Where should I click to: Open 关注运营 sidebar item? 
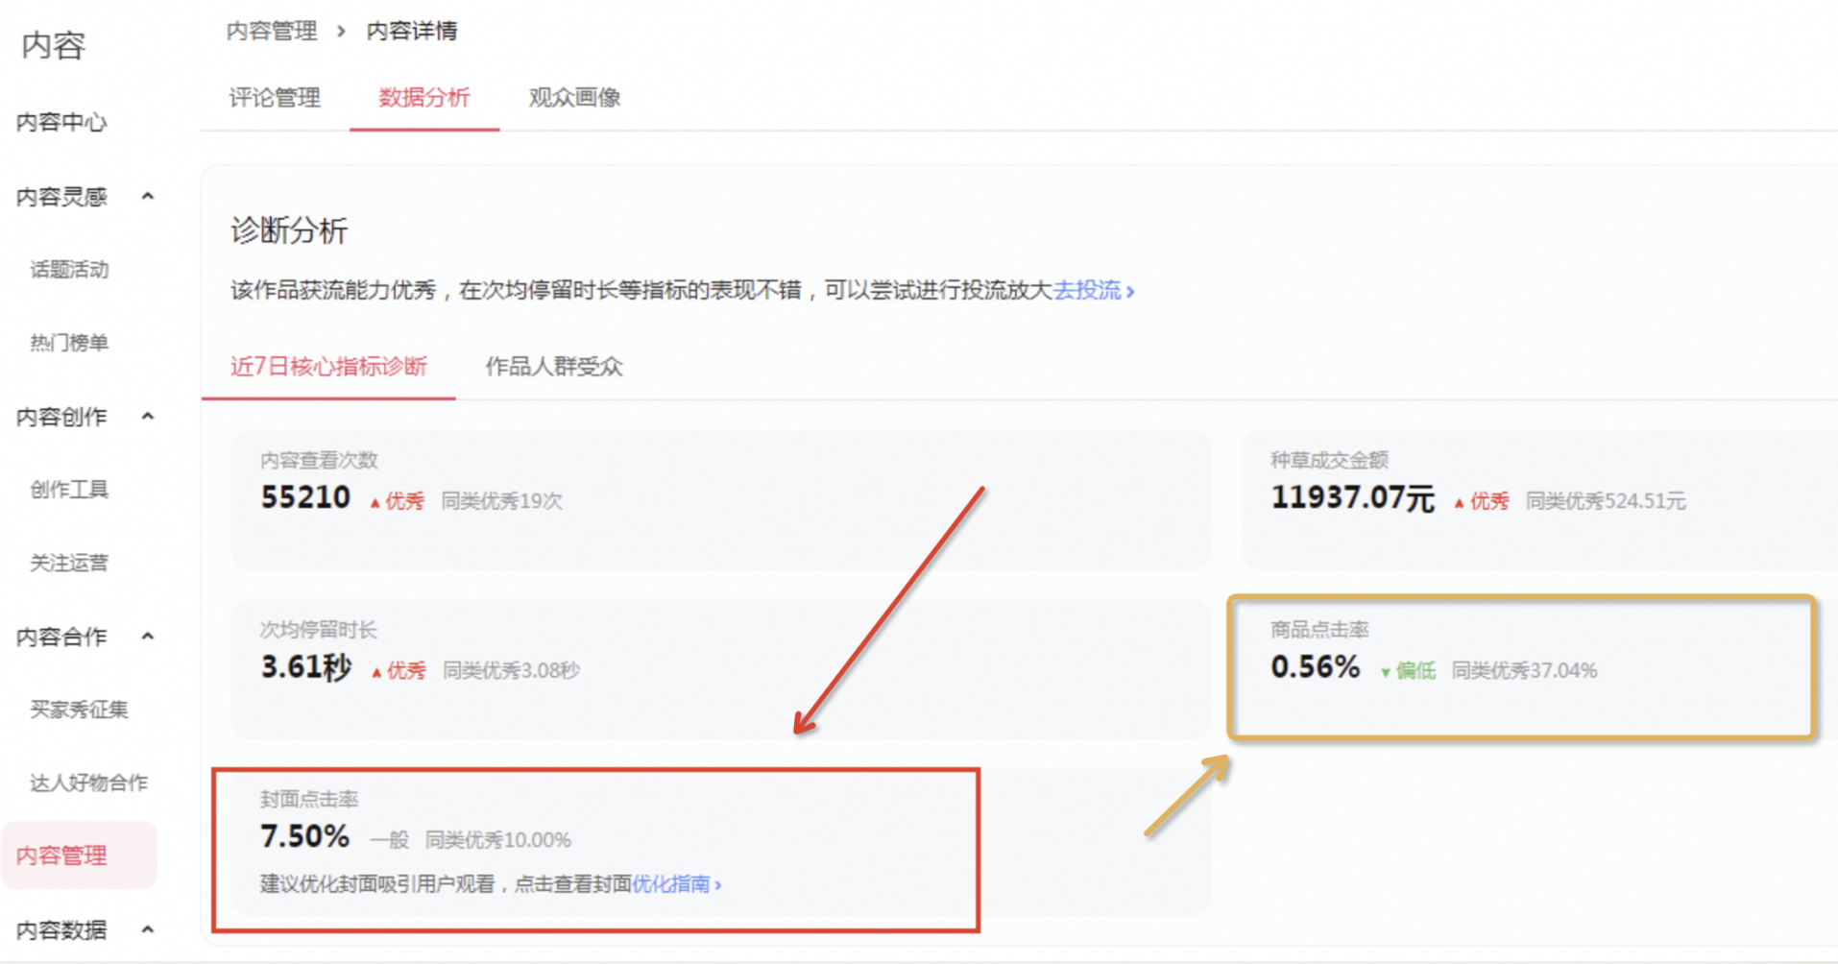pos(69,563)
